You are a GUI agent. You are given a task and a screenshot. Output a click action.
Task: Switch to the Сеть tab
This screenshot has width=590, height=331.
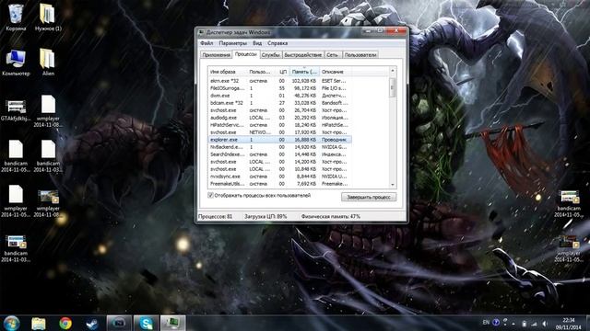tap(333, 55)
